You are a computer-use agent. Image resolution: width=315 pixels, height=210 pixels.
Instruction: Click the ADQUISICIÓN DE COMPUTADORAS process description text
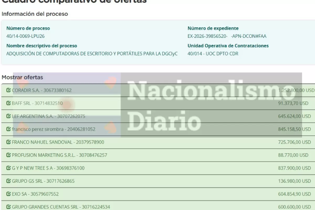[92, 54]
